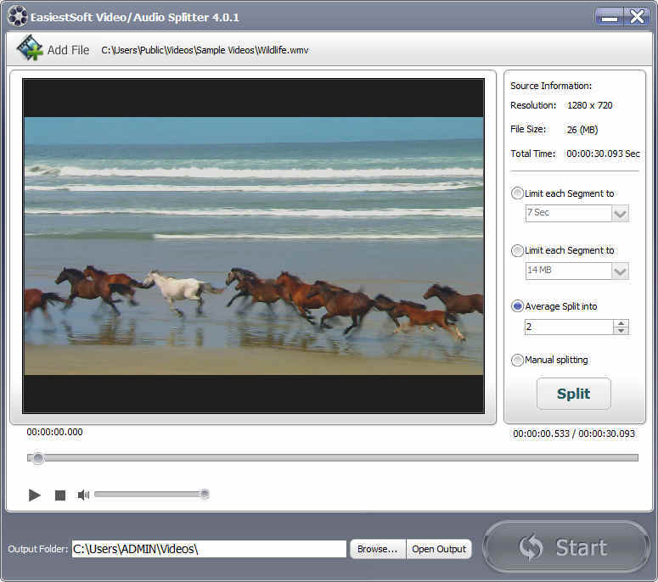Click the resolution value '1280 x 720'

click(x=589, y=105)
